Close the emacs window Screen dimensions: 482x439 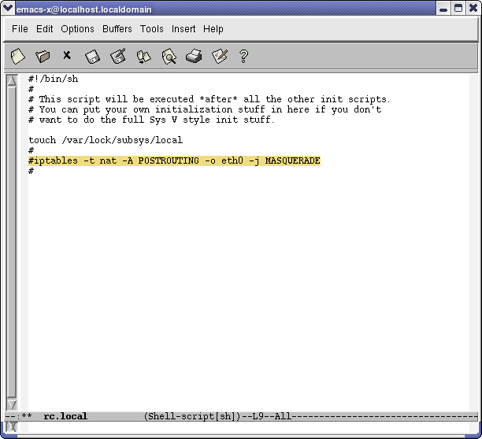(x=473, y=9)
